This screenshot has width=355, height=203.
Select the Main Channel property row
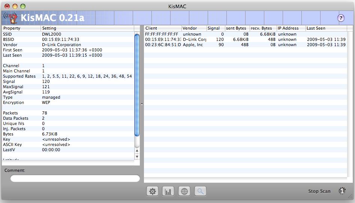(68, 71)
